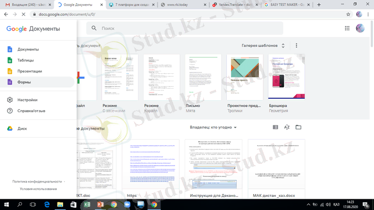This screenshot has height=210, width=374.
Task: Click the Справка question mark icon
Action: point(10,111)
